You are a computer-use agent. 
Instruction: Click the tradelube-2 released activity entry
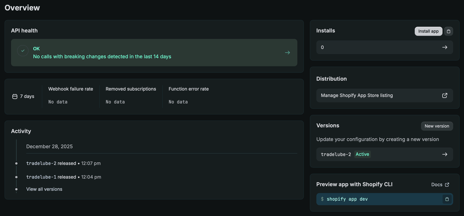63,163
